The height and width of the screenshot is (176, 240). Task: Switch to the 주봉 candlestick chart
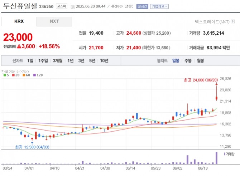point(188,60)
